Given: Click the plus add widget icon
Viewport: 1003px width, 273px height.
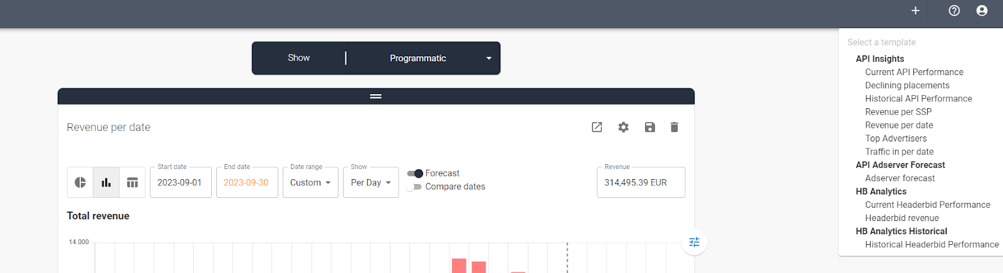Looking at the screenshot, I should coord(915,11).
